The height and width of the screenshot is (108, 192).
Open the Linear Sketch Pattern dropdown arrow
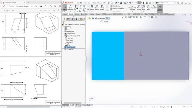[x=127, y=9]
